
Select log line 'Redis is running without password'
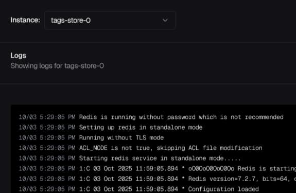point(151,117)
